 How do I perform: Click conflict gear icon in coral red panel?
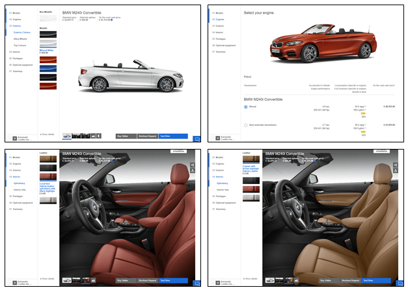tap(14, 283)
